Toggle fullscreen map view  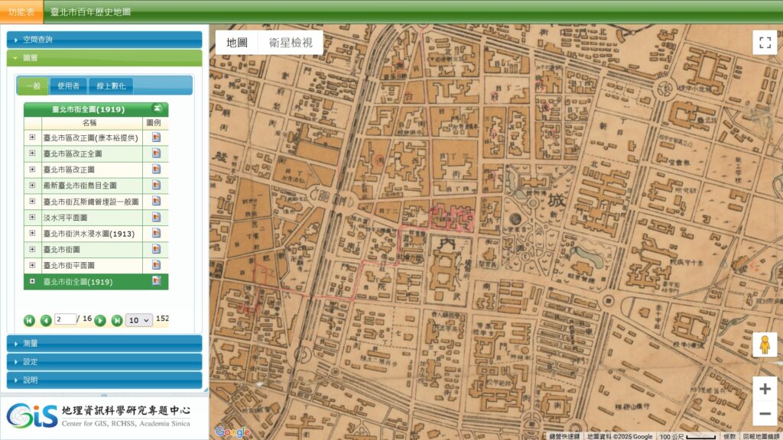pyautogui.click(x=765, y=43)
